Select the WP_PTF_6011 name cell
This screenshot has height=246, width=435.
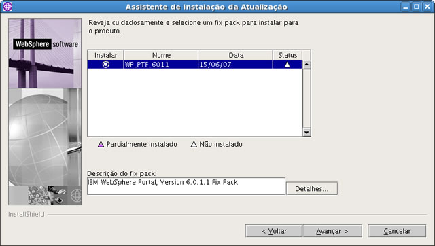click(161, 65)
